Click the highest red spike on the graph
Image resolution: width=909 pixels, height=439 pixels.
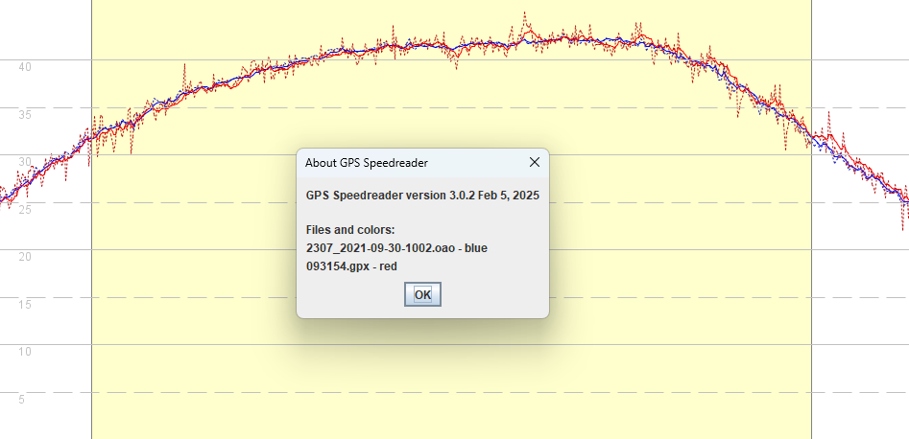[x=524, y=13]
